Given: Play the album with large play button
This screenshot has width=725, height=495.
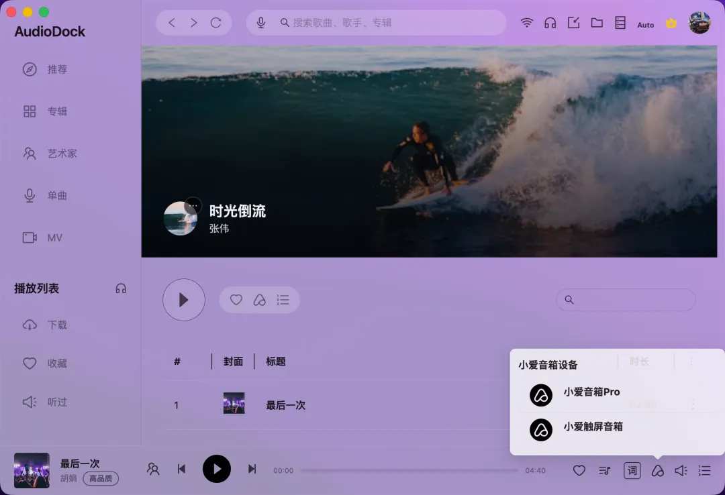Looking at the screenshot, I should 183,300.
